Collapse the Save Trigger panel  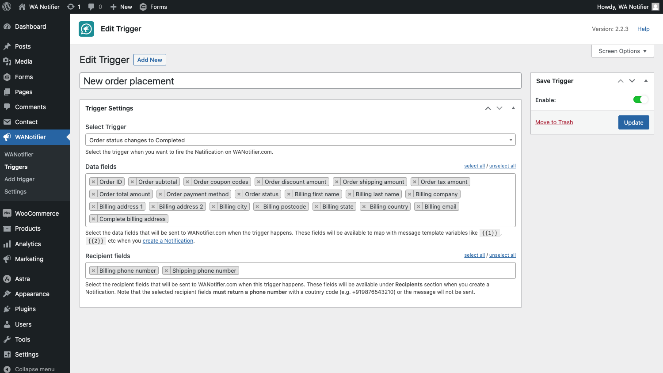tap(646, 81)
